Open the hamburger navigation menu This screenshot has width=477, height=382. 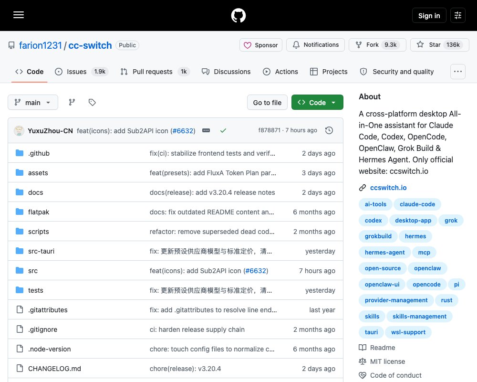click(19, 15)
